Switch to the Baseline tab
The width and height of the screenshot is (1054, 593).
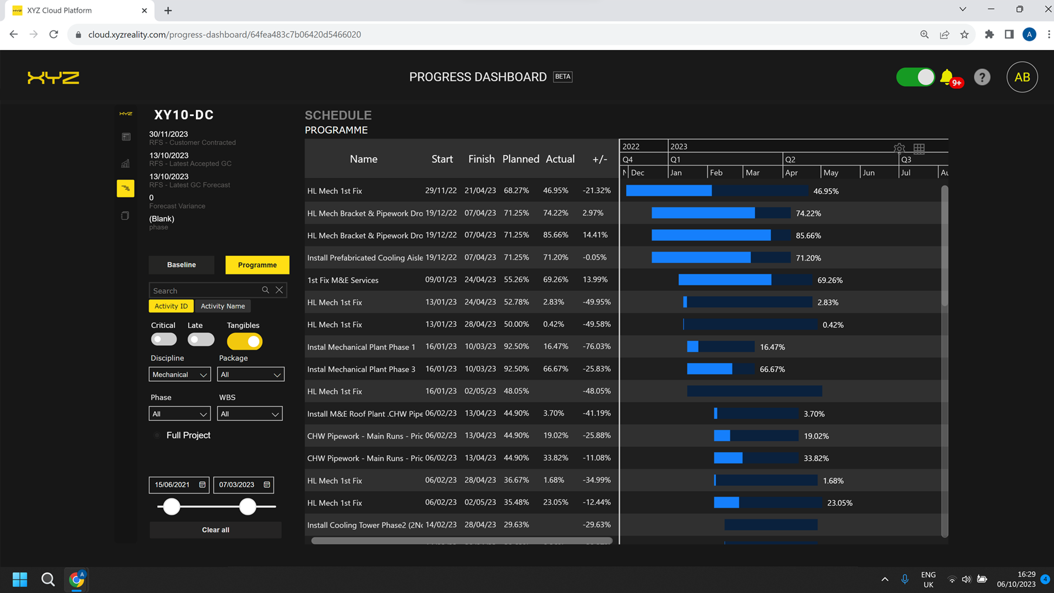tap(181, 265)
